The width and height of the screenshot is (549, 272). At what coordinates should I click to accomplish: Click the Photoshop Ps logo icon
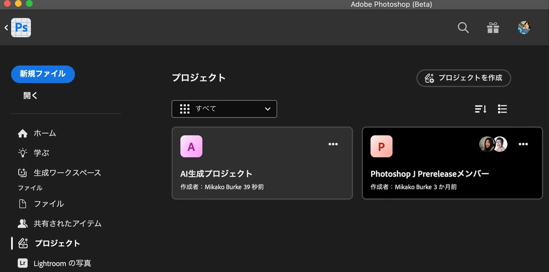[21, 28]
